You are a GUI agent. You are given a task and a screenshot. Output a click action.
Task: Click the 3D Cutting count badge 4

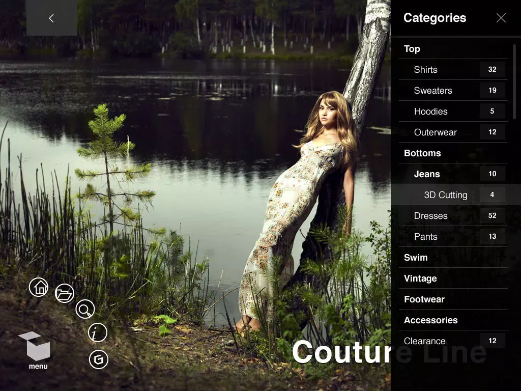(x=493, y=195)
